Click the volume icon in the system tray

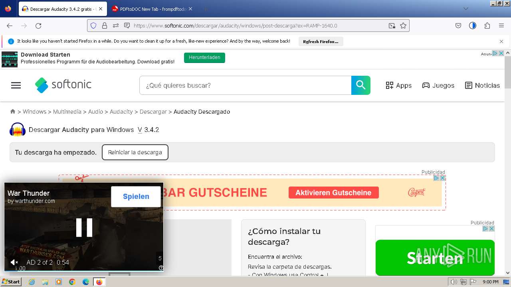(454, 282)
